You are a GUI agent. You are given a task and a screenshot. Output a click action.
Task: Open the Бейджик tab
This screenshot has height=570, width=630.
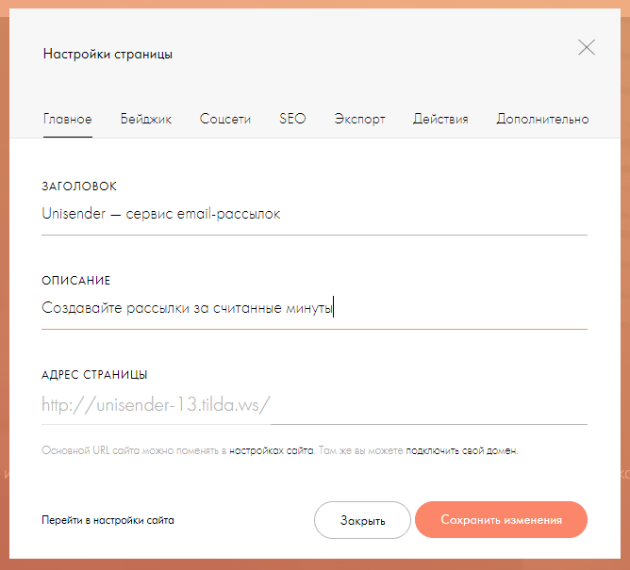(146, 119)
